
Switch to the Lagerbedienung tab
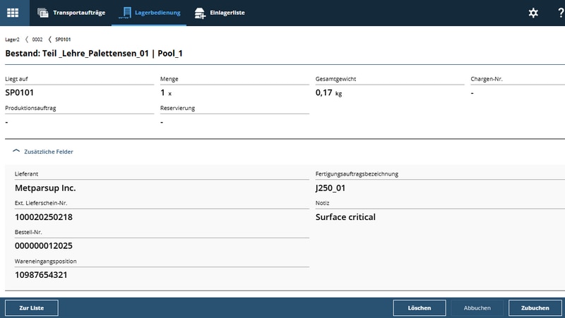click(150, 13)
